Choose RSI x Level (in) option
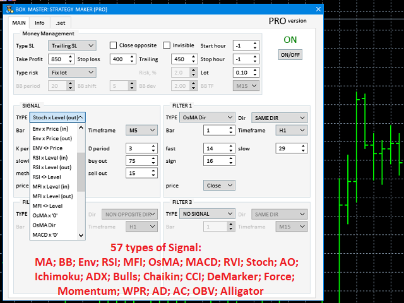Screen dimensions: 404x303 54,158
